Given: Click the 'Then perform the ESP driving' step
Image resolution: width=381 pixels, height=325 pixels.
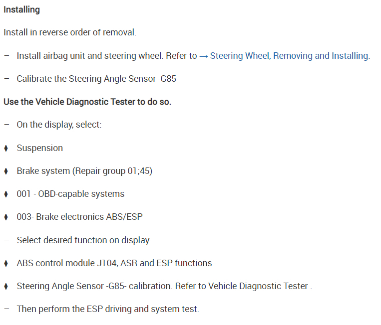Looking at the screenshot, I should pyautogui.click(x=108, y=309).
